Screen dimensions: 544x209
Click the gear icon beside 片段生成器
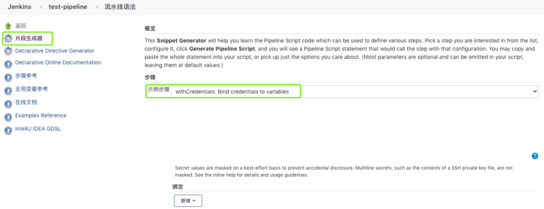click(8, 38)
